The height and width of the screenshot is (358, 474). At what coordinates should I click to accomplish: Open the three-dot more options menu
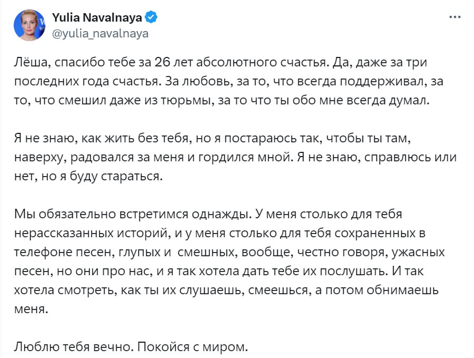[x=454, y=17]
